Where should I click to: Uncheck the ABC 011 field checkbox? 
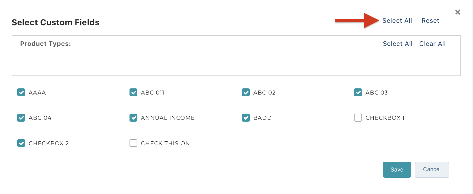(133, 92)
